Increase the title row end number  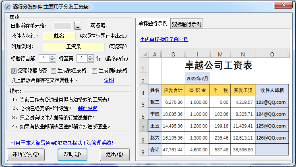(x=91, y=56)
